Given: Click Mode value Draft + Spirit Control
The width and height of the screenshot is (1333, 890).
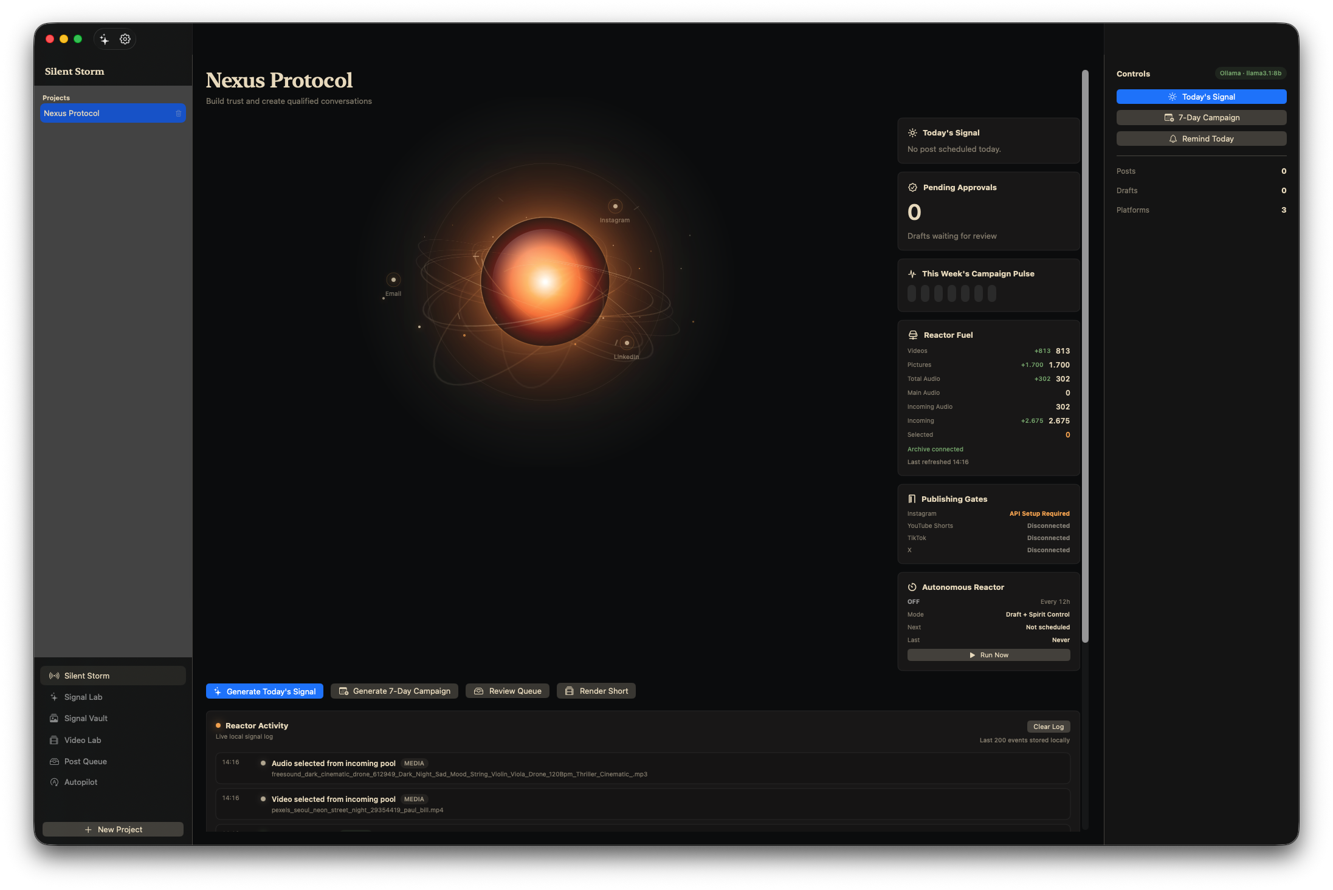Looking at the screenshot, I should pos(1038,615).
